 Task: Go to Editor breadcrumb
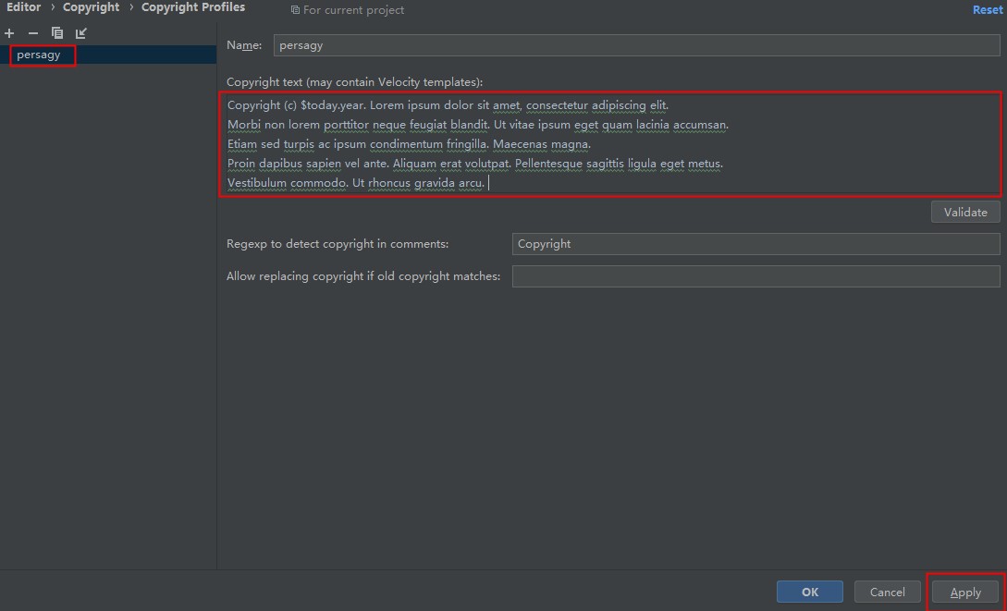24,7
